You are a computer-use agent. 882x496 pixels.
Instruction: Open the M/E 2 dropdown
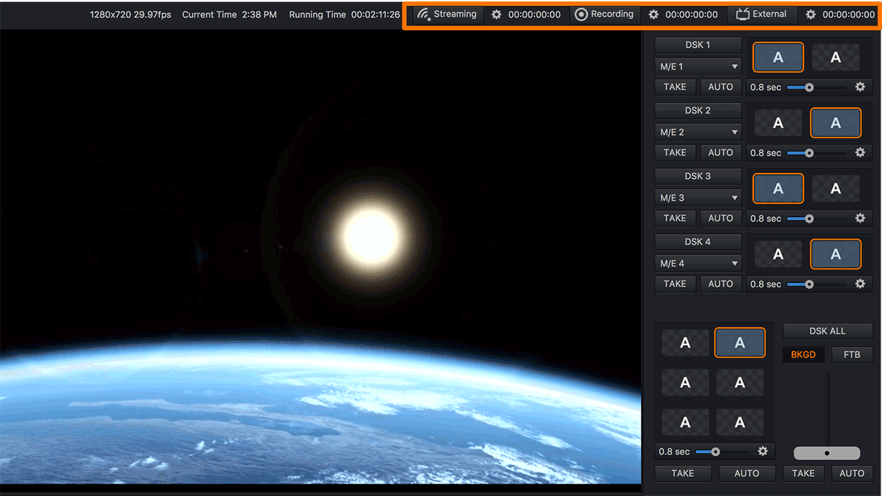698,132
